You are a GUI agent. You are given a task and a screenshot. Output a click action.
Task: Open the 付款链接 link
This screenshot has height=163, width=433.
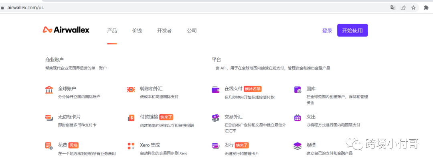pos(149,117)
